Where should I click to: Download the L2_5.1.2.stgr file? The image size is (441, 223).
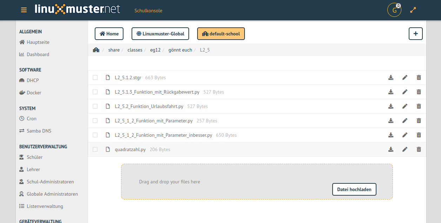click(x=391, y=77)
